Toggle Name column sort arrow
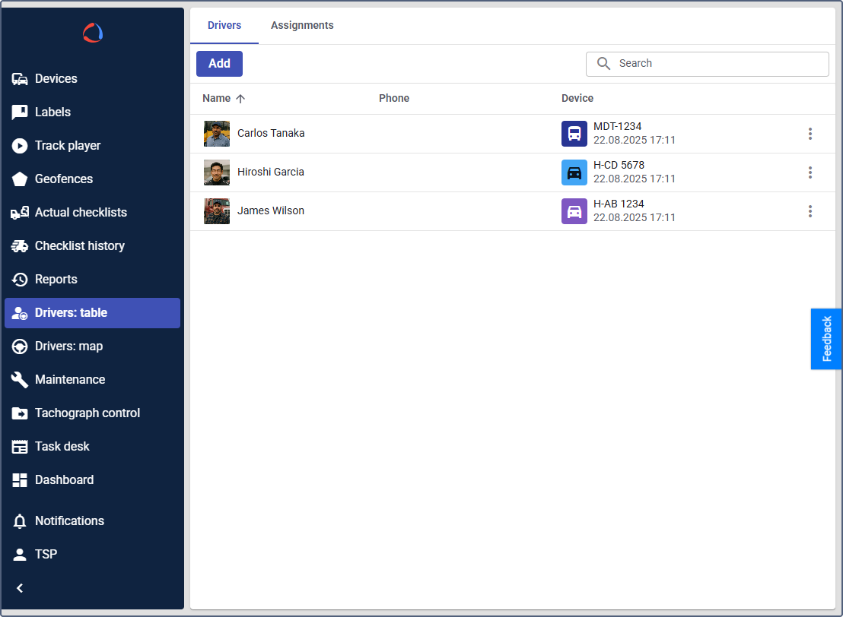The width and height of the screenshot is (843, 617). (x=240, y=98)
